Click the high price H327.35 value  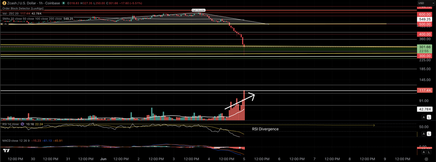(86, 3)
